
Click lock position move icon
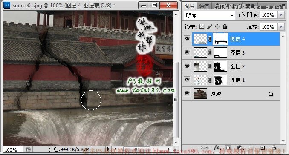point(217,26)
